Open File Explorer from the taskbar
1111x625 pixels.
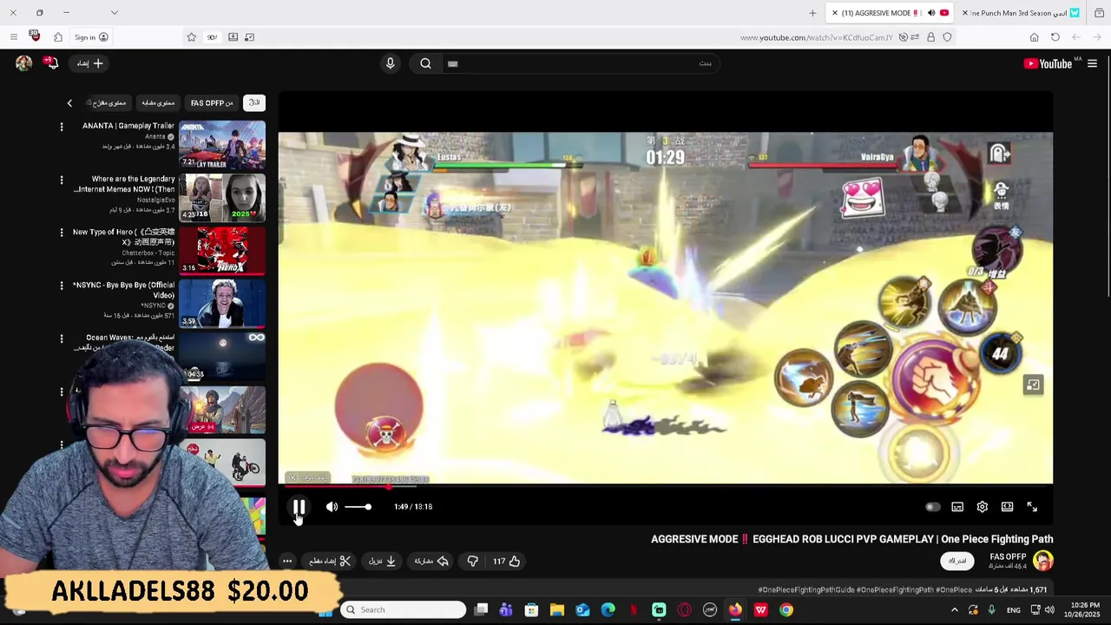(557, 609)
